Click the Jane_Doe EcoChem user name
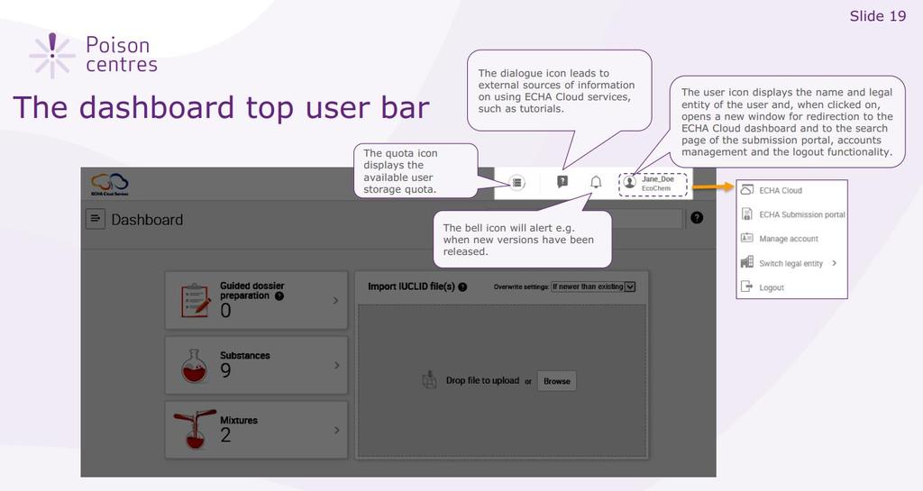 657,184
